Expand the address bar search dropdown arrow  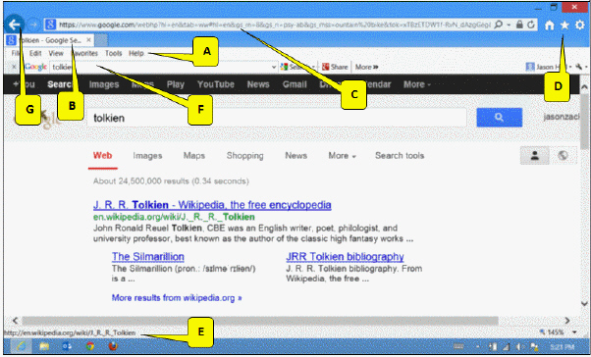pyautogui.click(x=509, y=25)
